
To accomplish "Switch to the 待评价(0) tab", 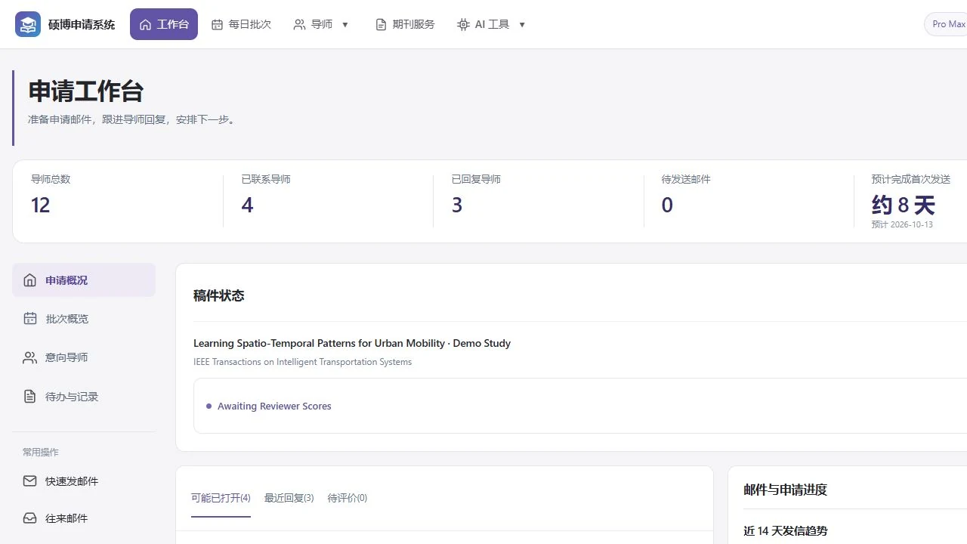I will (348, 498).
